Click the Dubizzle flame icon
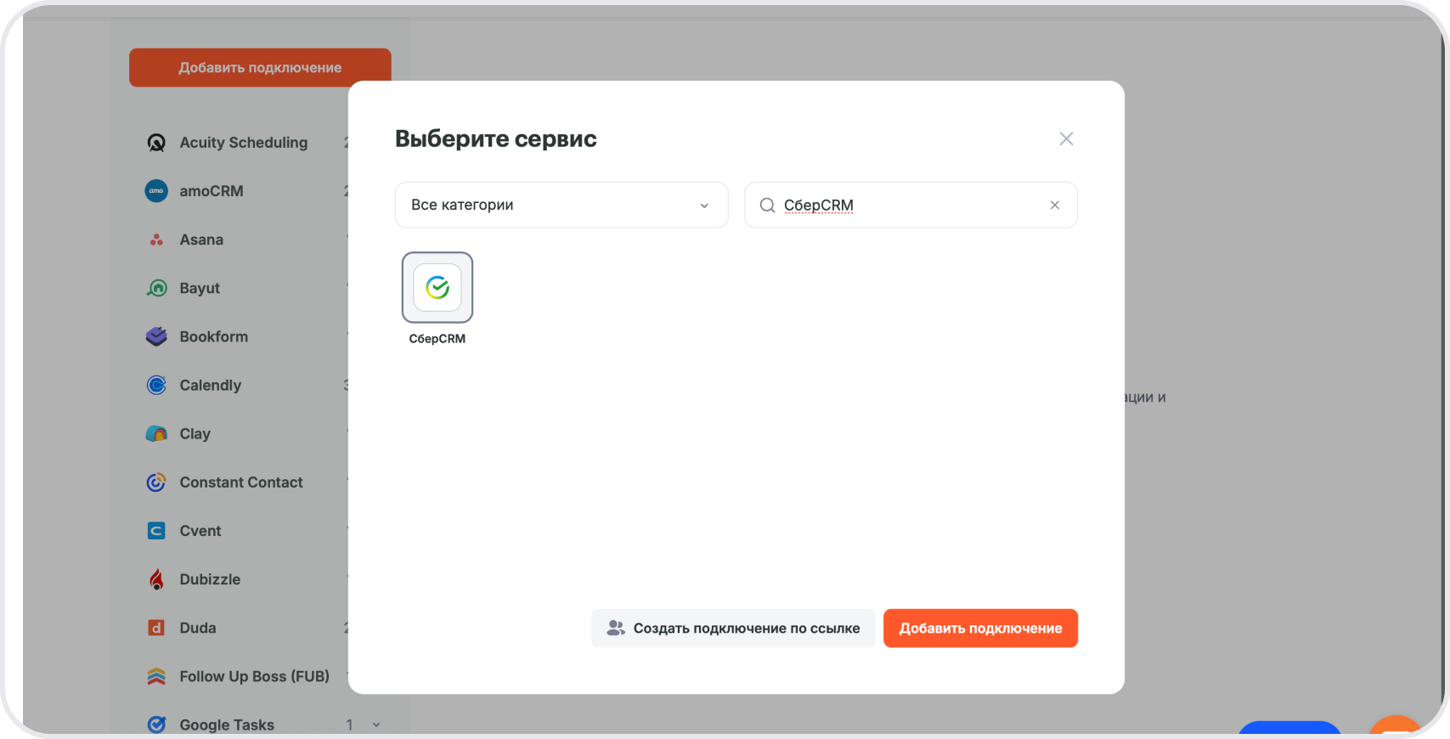The image size is (1450, 739). coord(156,579)
